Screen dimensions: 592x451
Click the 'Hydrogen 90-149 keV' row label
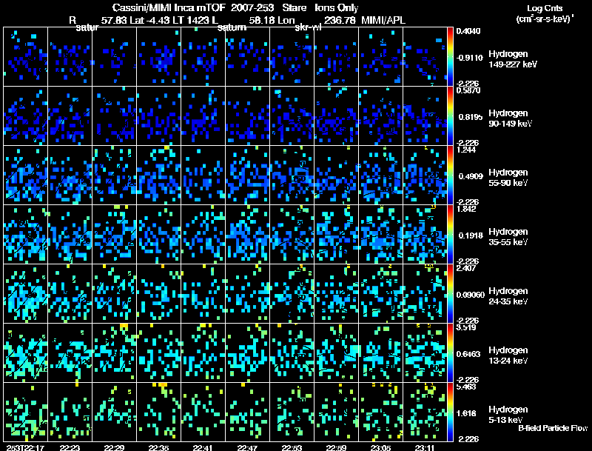(x=511, y=118)
